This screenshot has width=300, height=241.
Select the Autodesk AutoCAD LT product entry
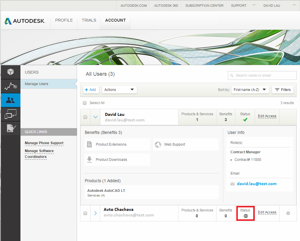click(x=152, y=192)
